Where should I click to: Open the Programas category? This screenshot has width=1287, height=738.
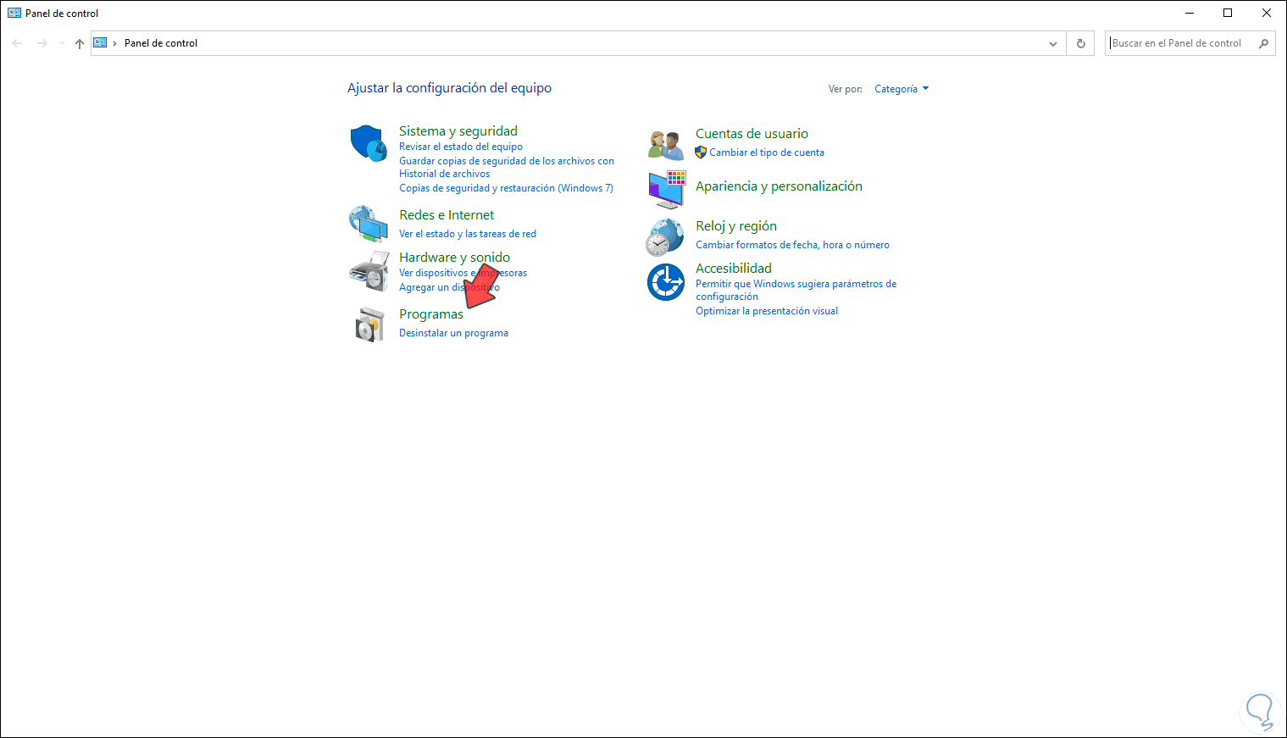pos(431,314)
